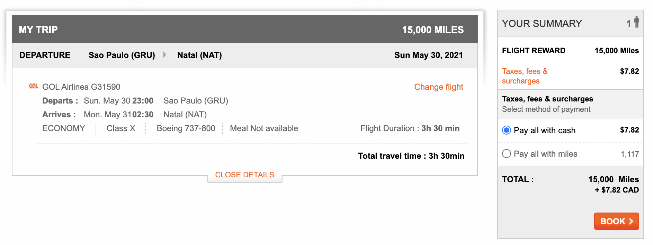Click the MY TRIP header title

click(x=38, y=30)
